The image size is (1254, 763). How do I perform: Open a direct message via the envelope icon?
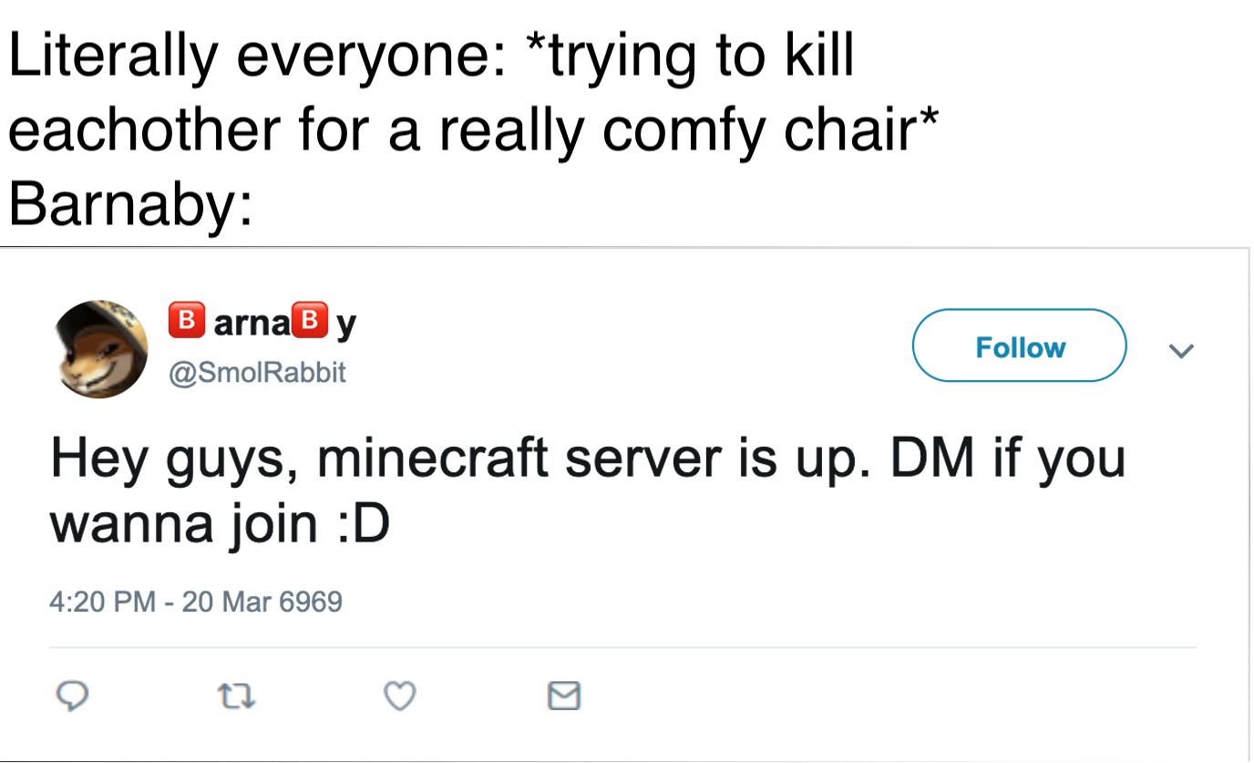click(562, 695)
